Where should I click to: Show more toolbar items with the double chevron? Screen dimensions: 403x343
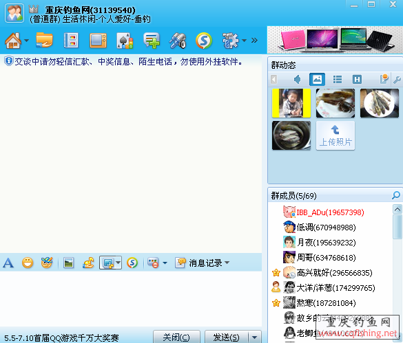(x=254, y=41)
